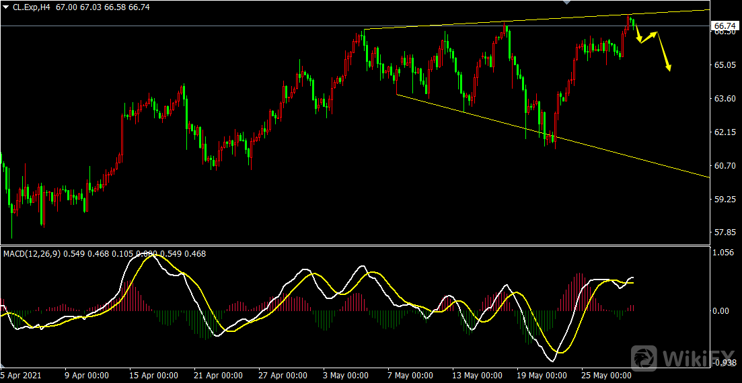Viewport: 742px width, 383px height.
Task: Click the -0.938 MACD scale value
Action: pos(724,362)
